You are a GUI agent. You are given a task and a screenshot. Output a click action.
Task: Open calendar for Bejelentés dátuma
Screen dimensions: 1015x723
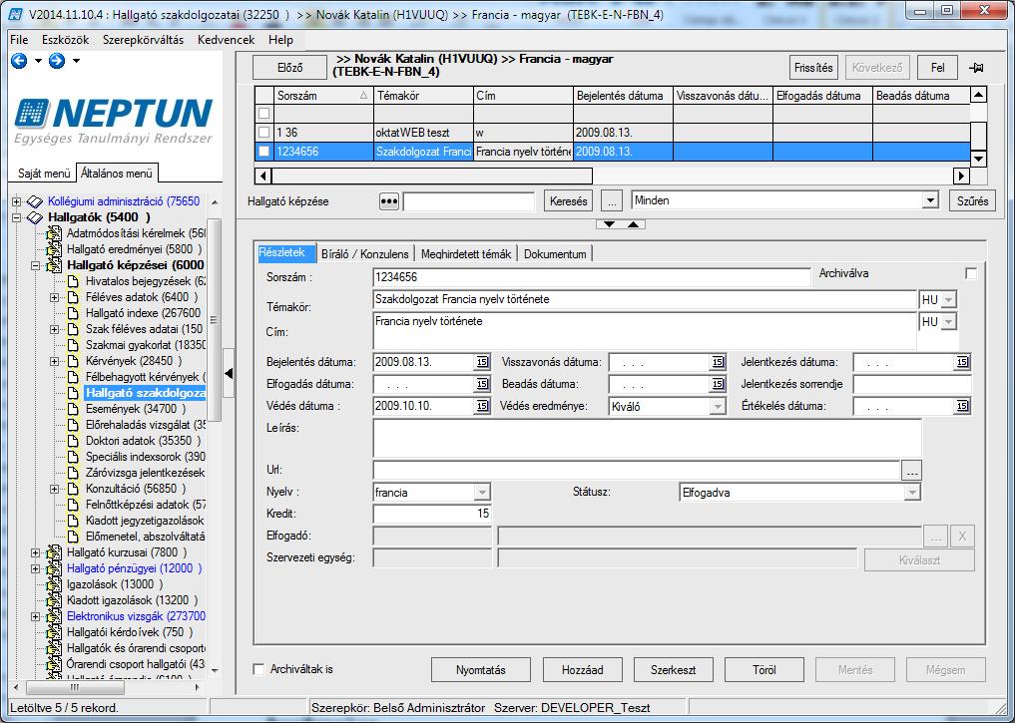point(482,362)
